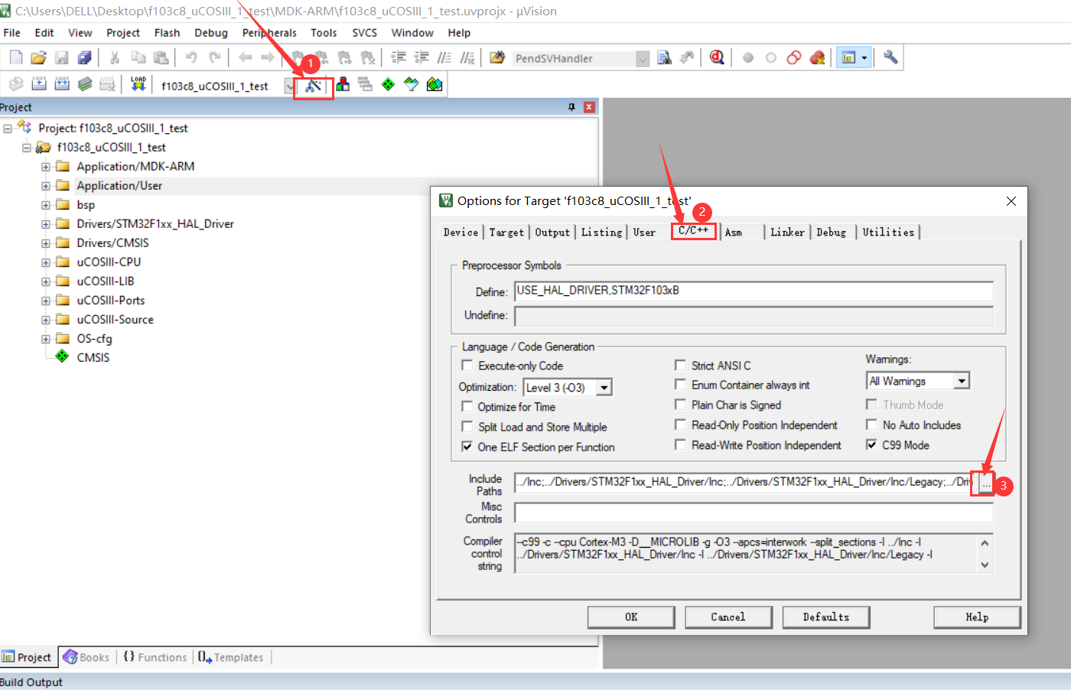The image size is (1071, 690).
Task: Check No Auto Includes option
Action: 871,424
